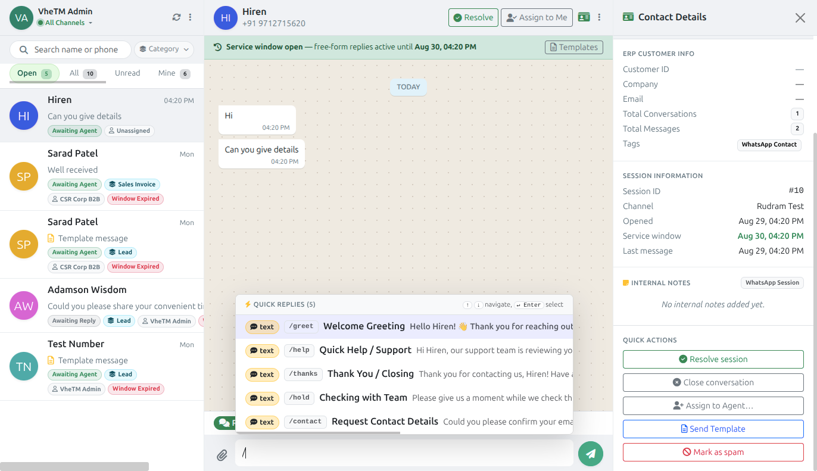Click Resolve session quick action
Screen dimensions: 817x471
click(713, 359)
